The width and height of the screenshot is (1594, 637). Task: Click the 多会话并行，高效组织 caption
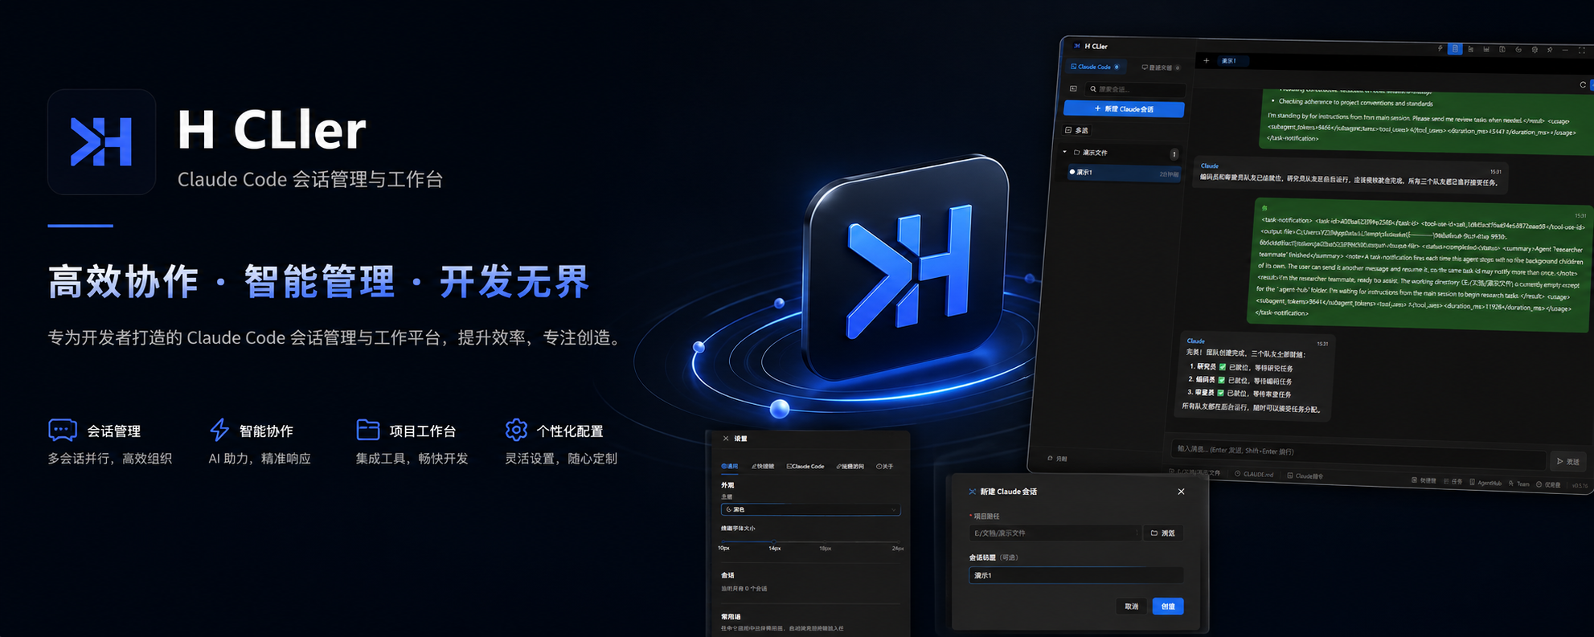tap(110, 459)
